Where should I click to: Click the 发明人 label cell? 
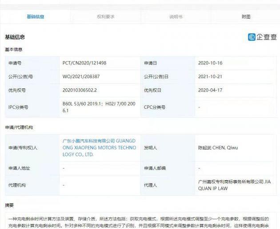168,148
